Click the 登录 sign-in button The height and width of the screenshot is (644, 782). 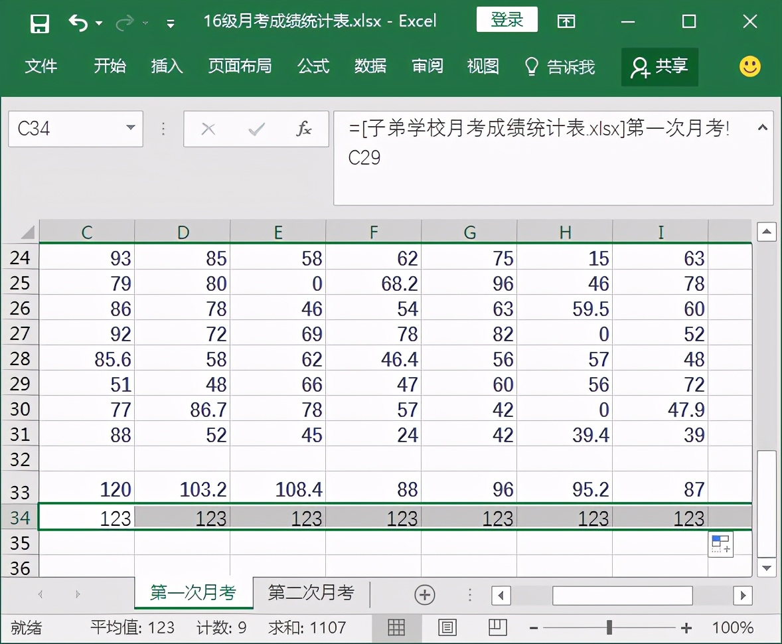coord(507,20)
